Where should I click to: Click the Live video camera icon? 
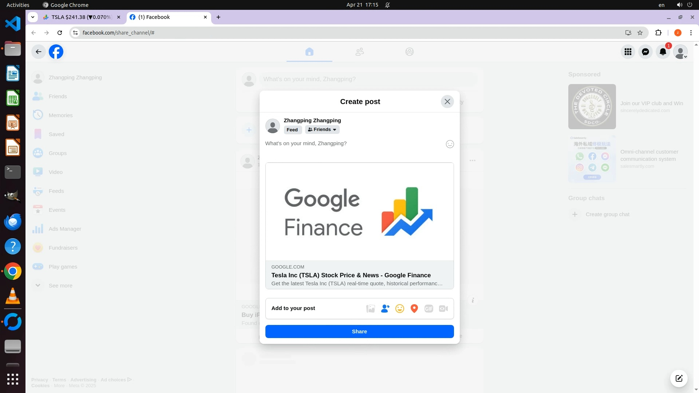pyautogui.click(x=443, y=309)
